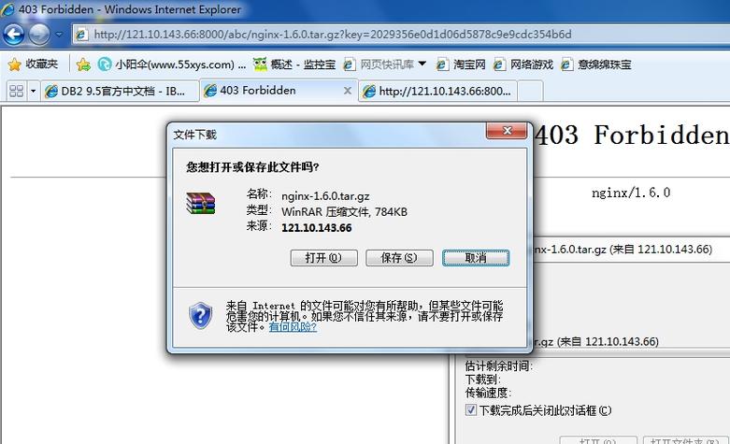This screenshot has width=730, height=444.
Task: Switch to the DB2 9.5官方中文档 tab
Action: click(x=120, y=91)
